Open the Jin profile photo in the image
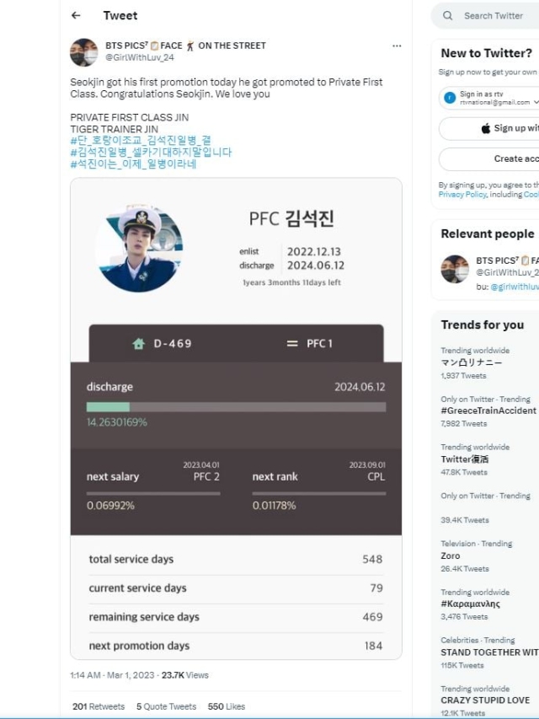The image size is (539, 719). point(139,248)
